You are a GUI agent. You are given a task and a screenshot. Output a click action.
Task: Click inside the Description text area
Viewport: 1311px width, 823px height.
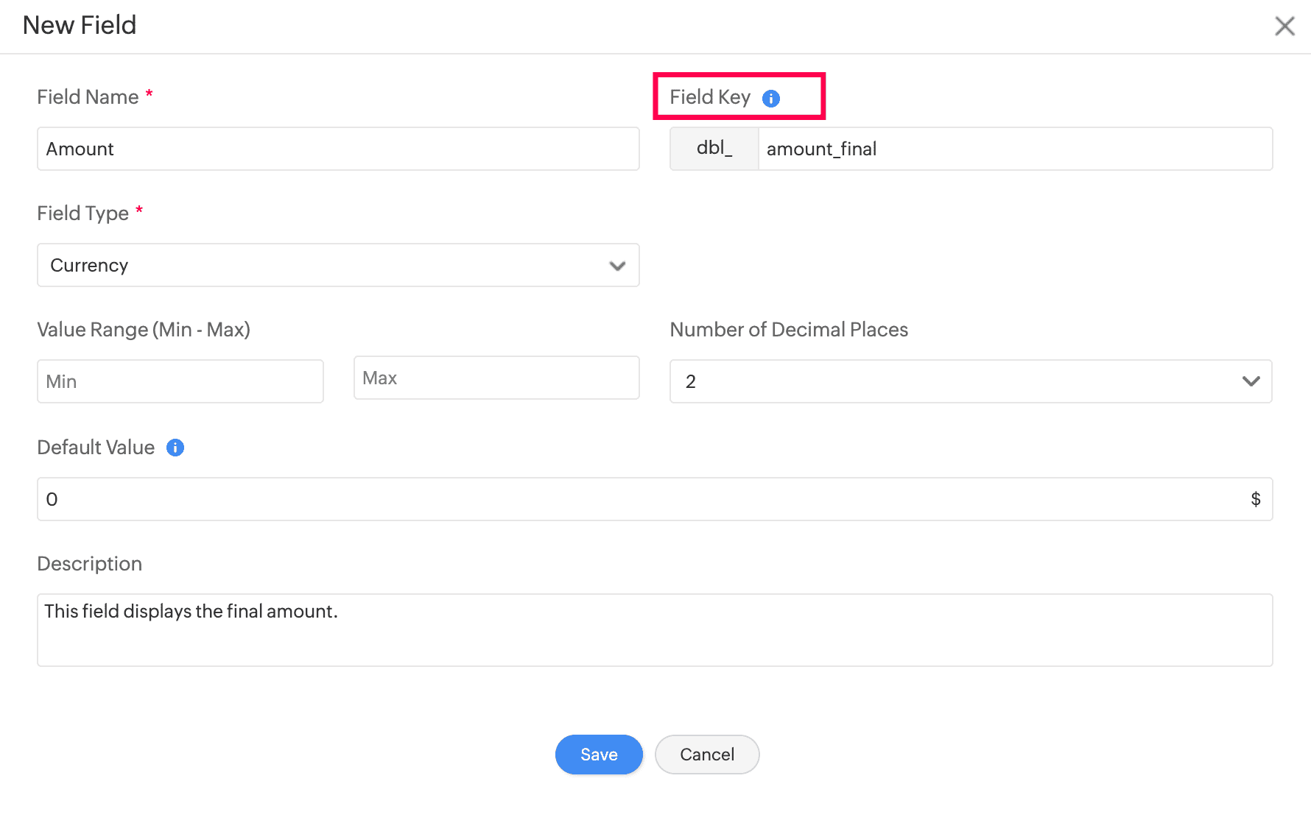pyautogui.click(x=654, y=630)
